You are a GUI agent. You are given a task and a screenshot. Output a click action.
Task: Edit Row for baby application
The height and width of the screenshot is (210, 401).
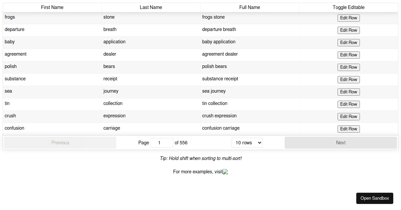(x=349, y=42)
